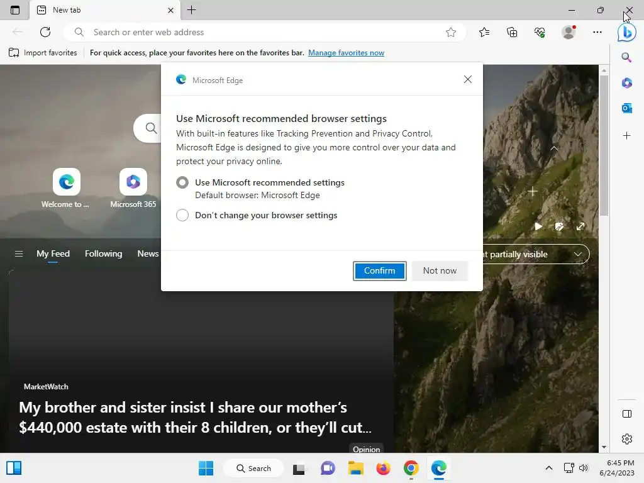Open Manage favorites now link
Screen dimensions: 644x483
(347, 53)
